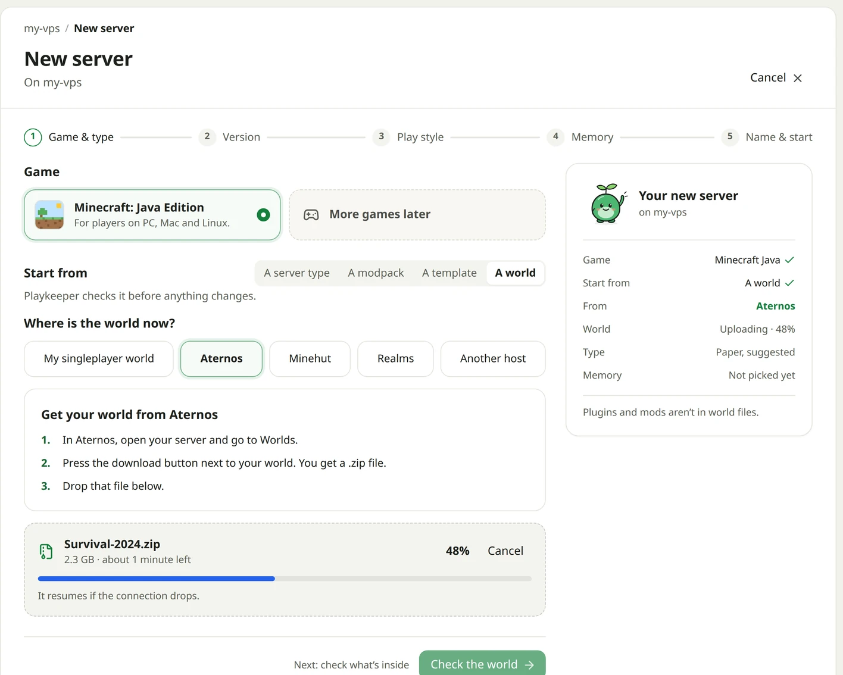Click the checkmark beside Minecraft Java
Image resolution: width=843 pixels, height=675 pixels.
pos(789,260)
